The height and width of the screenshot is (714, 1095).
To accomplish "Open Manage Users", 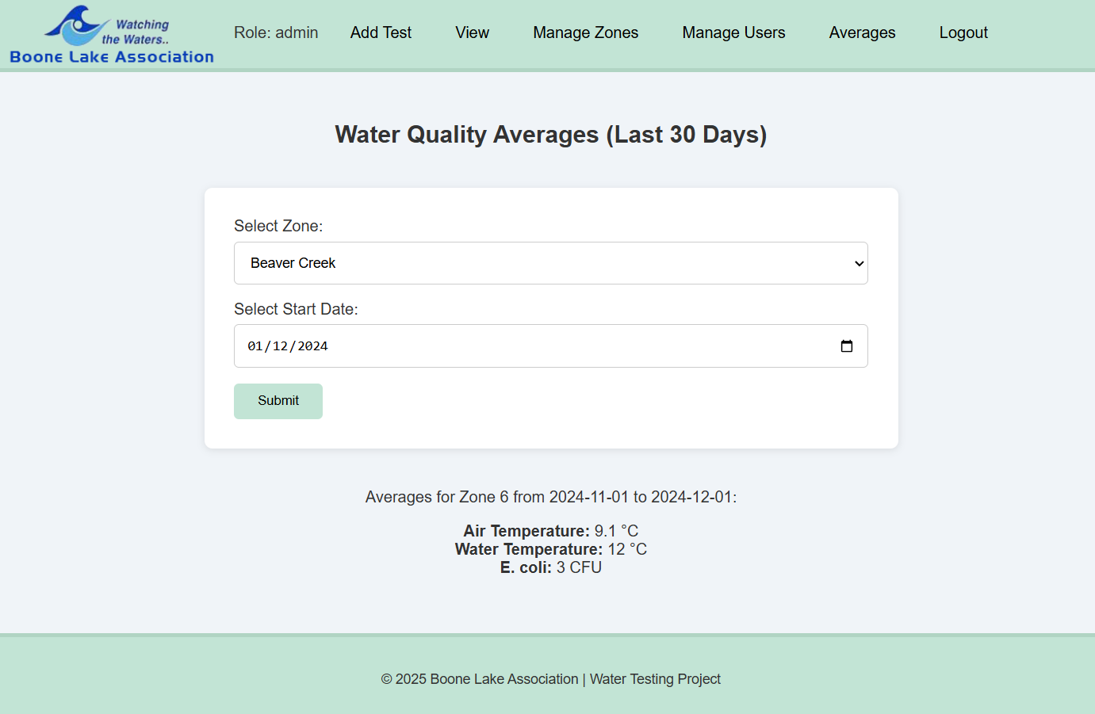I will click(x=733, y=32).
